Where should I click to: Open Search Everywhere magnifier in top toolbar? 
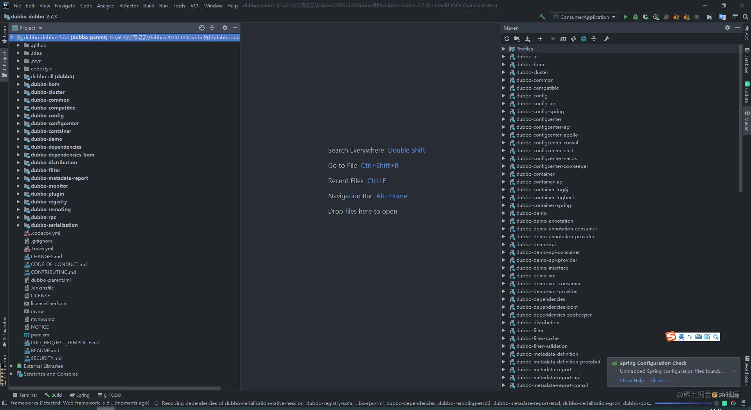click(x=746, y=17)
